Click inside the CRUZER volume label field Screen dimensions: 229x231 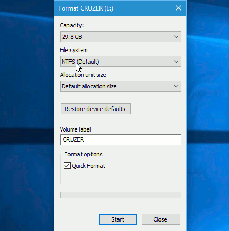pos(121,140)
